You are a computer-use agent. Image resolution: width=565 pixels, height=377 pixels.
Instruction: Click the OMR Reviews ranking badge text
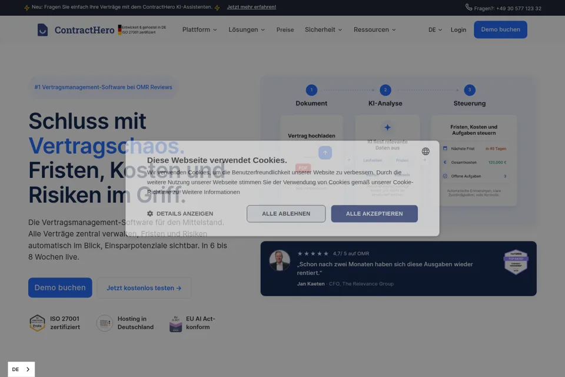(x=103, y=87)
